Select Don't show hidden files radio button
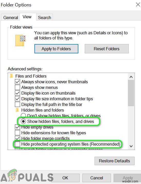 [23, 116]
